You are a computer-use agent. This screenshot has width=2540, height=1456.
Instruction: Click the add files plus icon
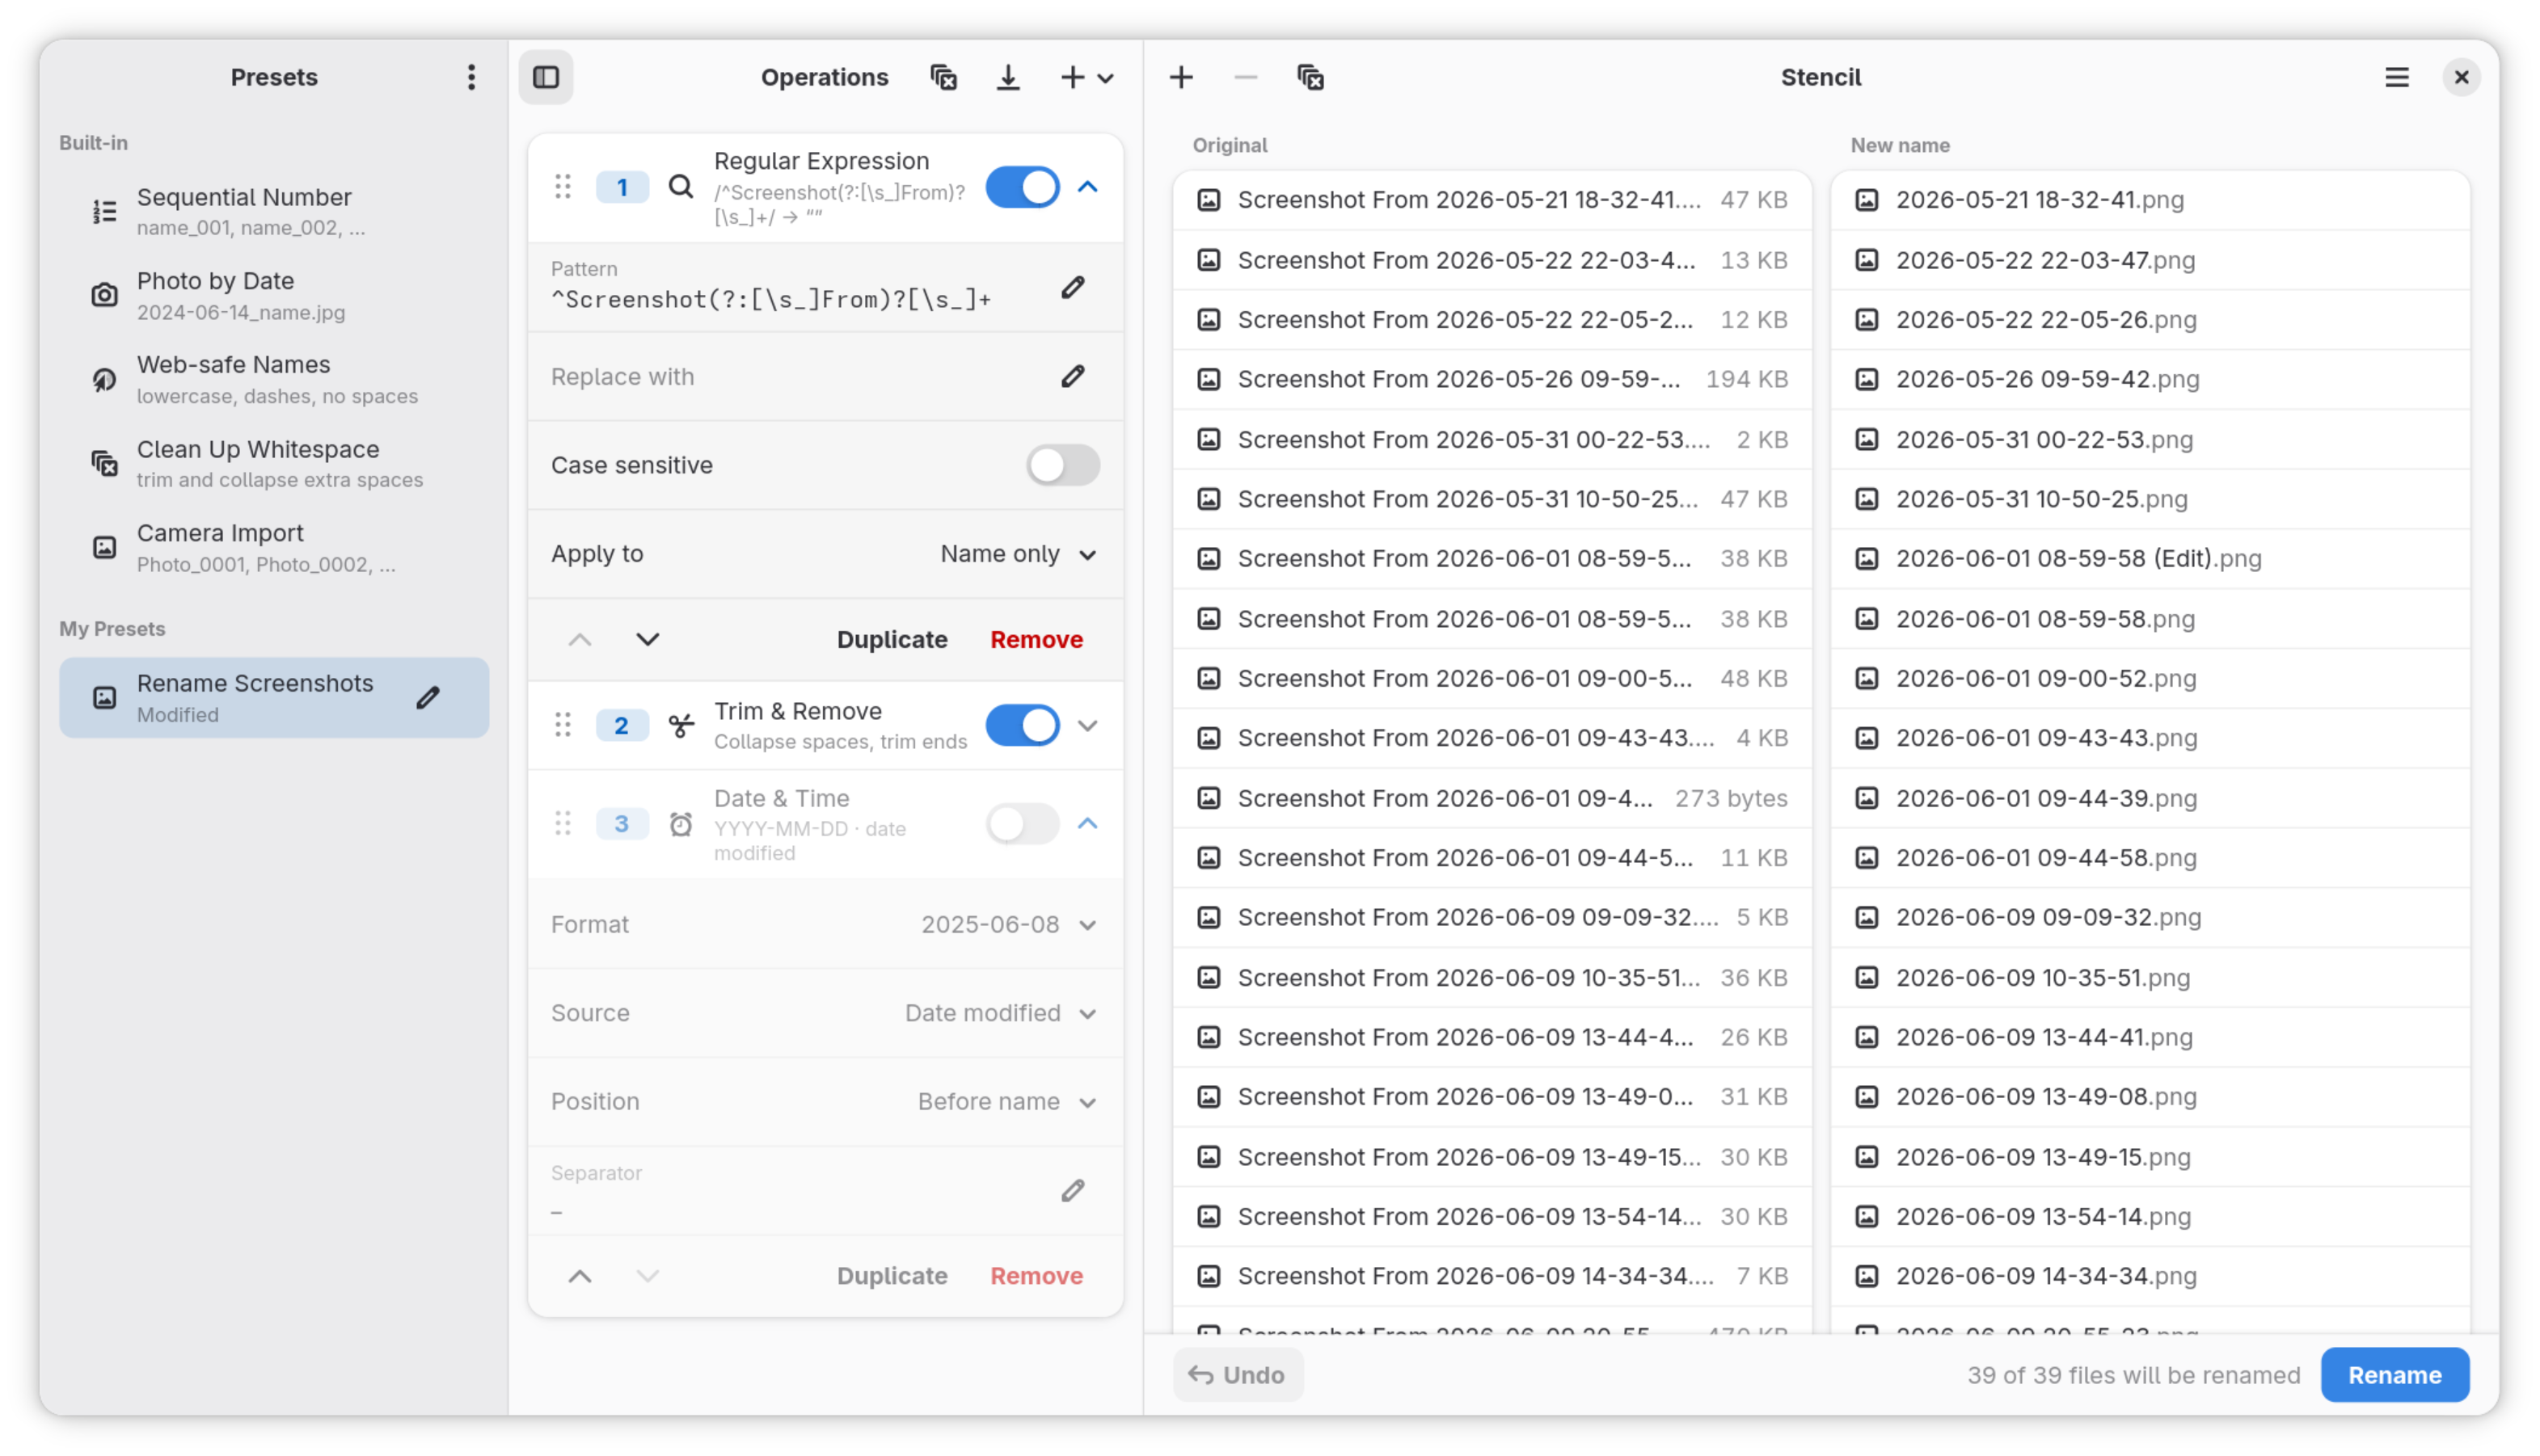(1181, 77)
